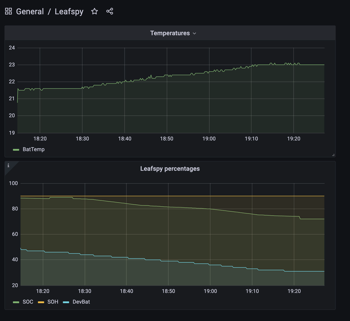Click the dashboard grid icon beside General
Screen dimensions: 350x321
[x=8, y=12]
